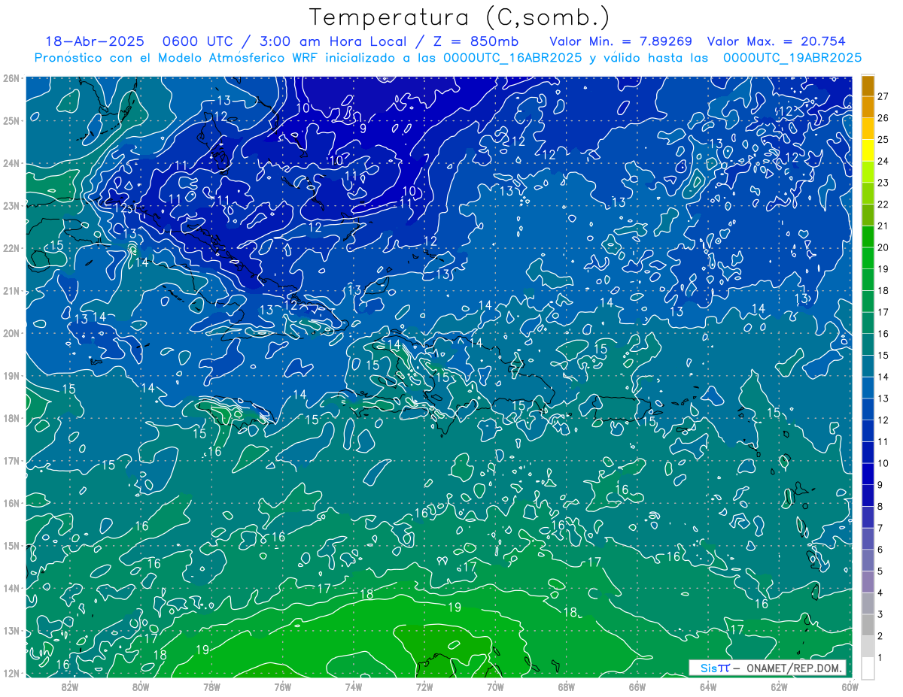The image size is (903, 697).
Task: Click the "25" label on the color scale
Action: (883, 139)
